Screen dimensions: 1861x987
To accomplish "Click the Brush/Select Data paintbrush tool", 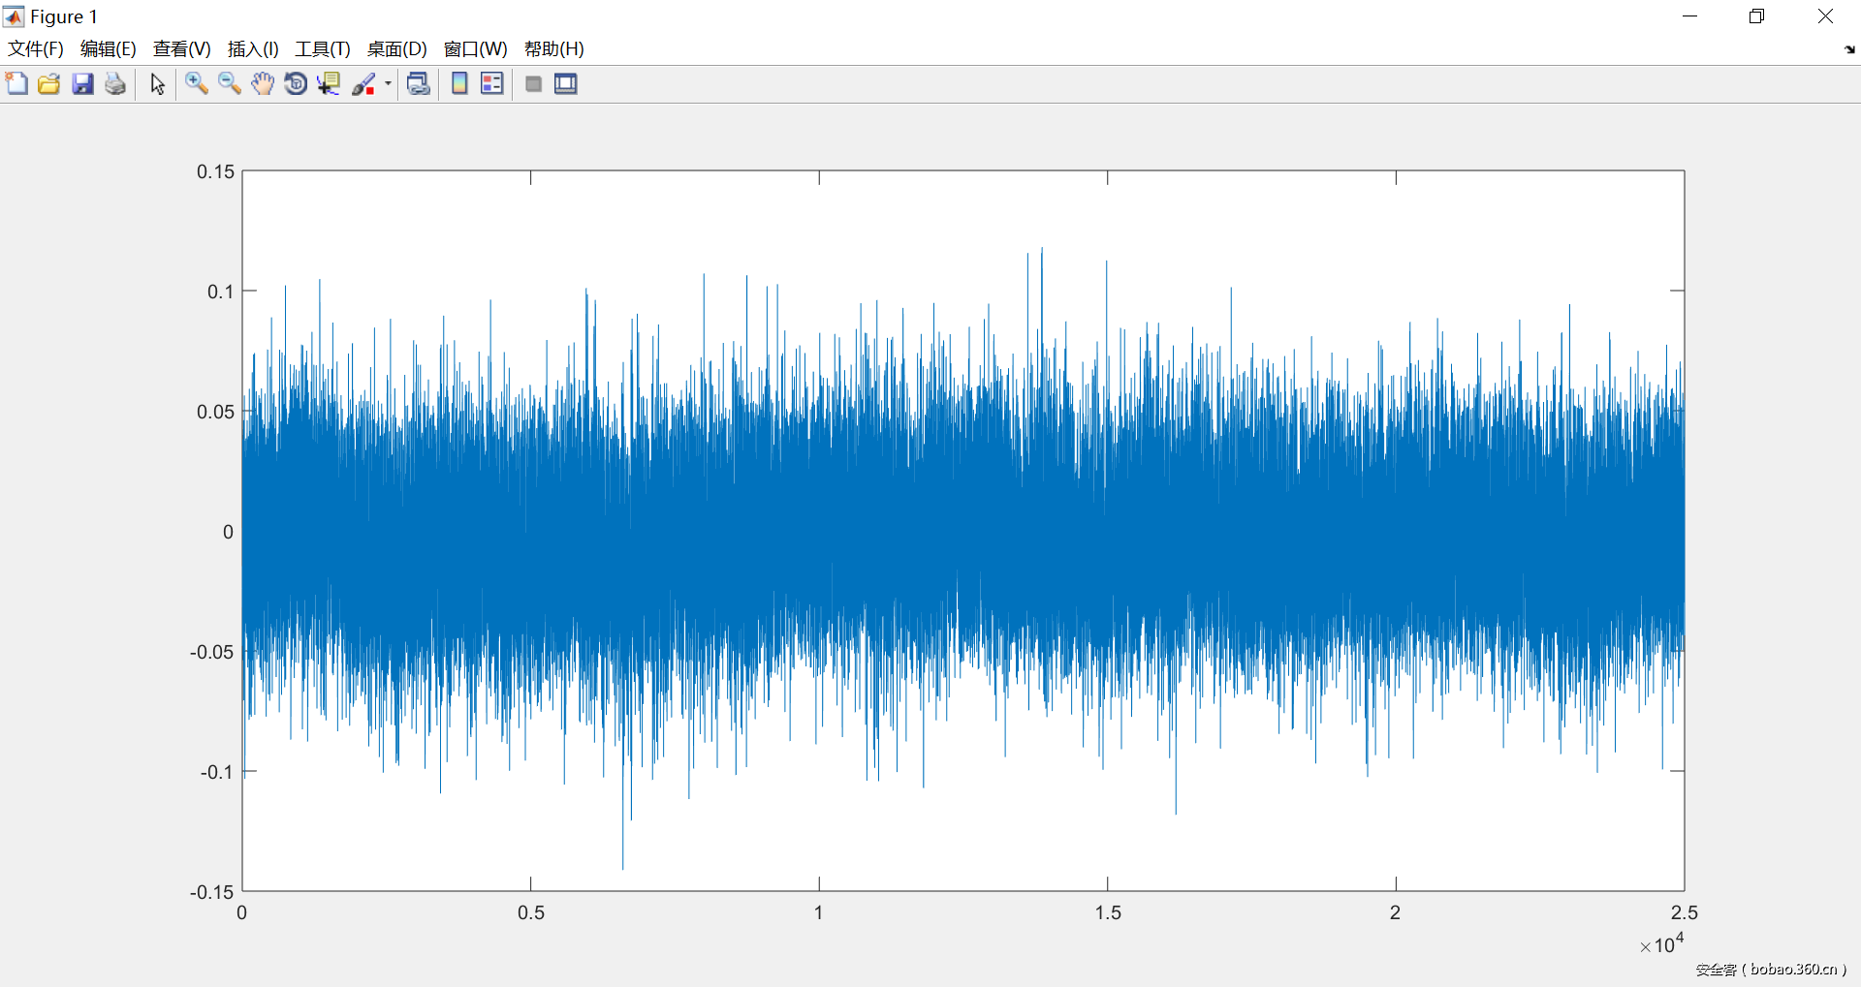I will pyautogui.click(x=363, y=84).
